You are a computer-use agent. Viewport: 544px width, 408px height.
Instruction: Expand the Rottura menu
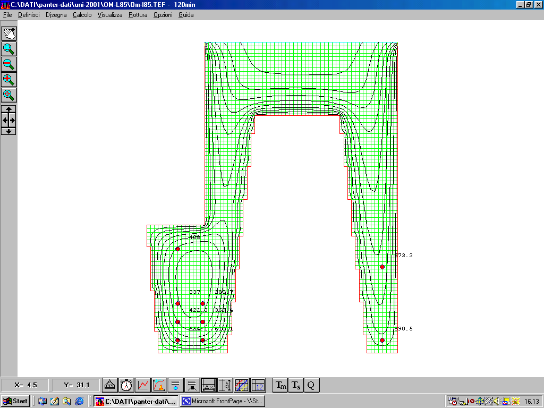(138, 15)
